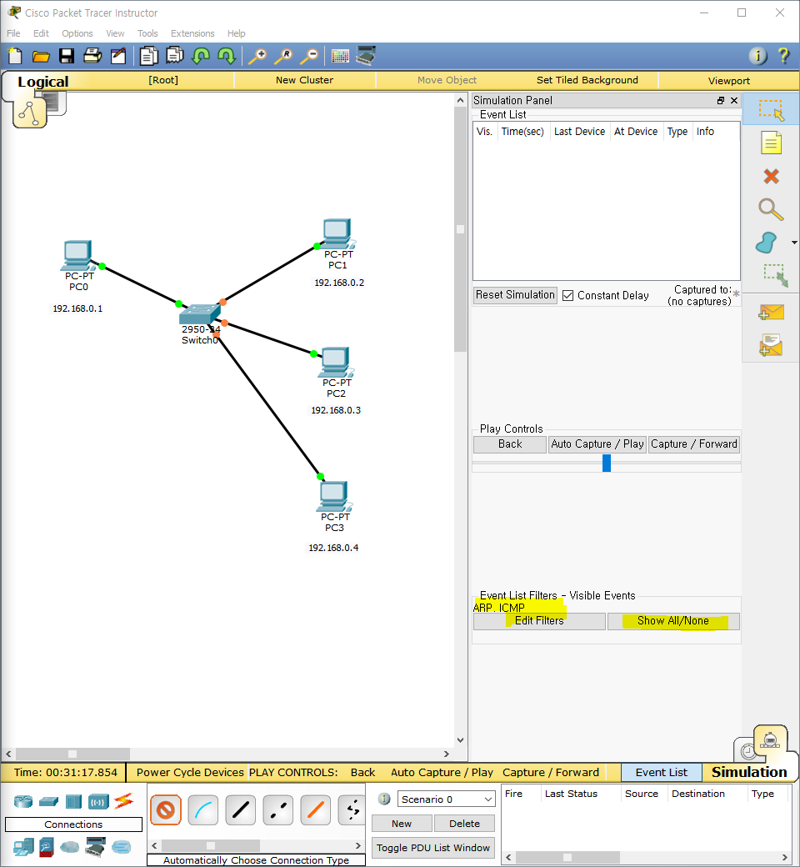
Task: Click the blue simulation speed slider handle
Action: click(607, 463)
